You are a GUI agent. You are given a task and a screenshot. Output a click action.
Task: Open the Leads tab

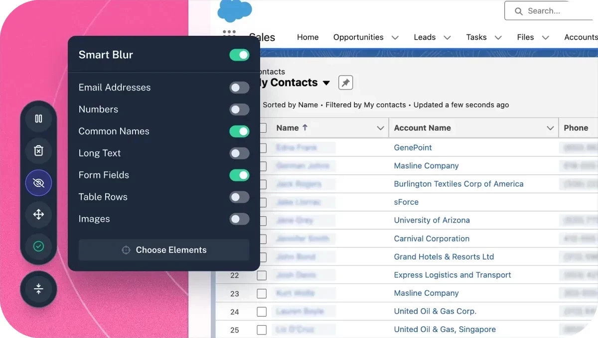click(x=425, y=37)
